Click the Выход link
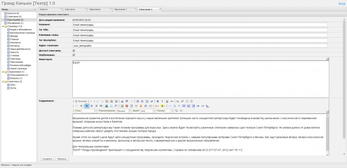347x168 pixels. point(342,3)
